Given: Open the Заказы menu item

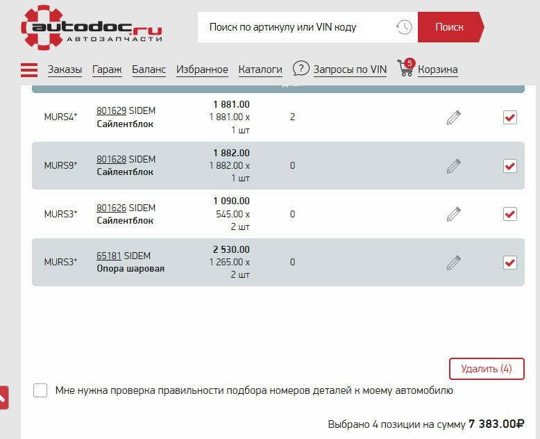Looking at the screenshot, I should click(x=65, y=69).
